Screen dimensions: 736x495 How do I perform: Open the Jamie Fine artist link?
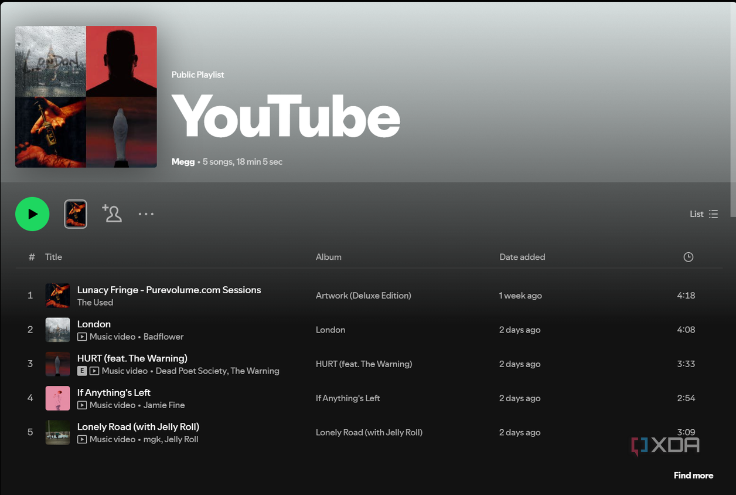[x=164, y=405]
